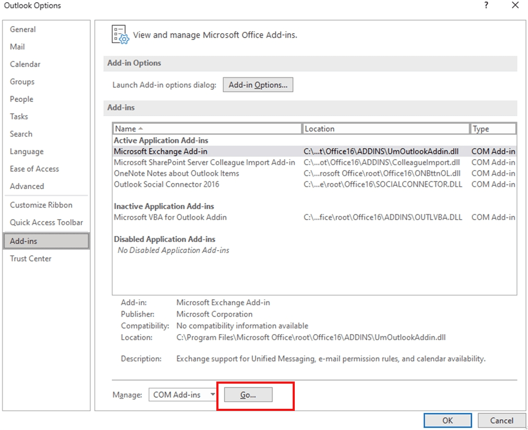Screen dimensions: 528x430
Task: Click the ONBttnOL.dll location cell
Action: tap(382, 173)
